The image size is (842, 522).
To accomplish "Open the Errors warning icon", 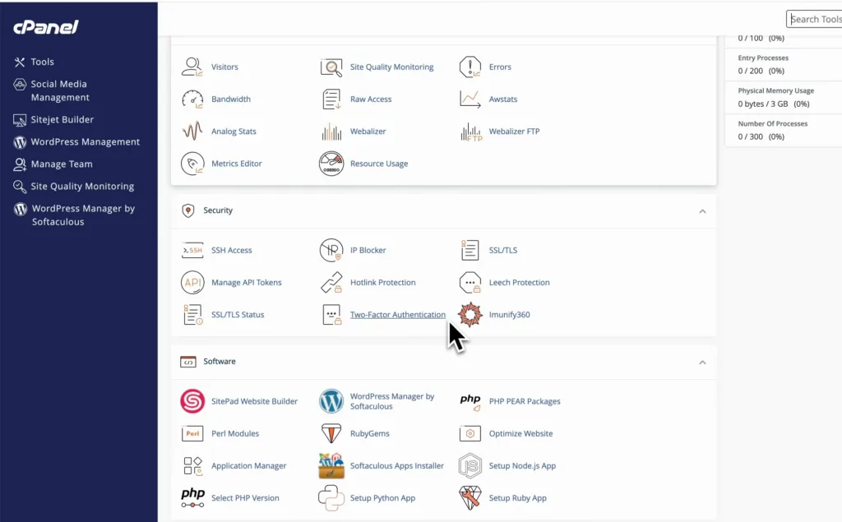I will point(470,67).
